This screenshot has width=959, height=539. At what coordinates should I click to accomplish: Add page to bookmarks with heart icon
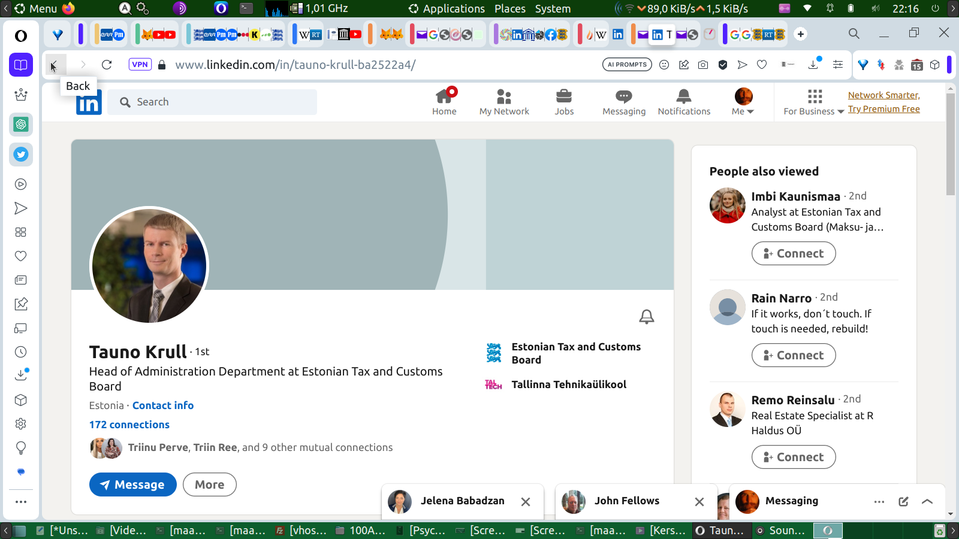[762, 65]
